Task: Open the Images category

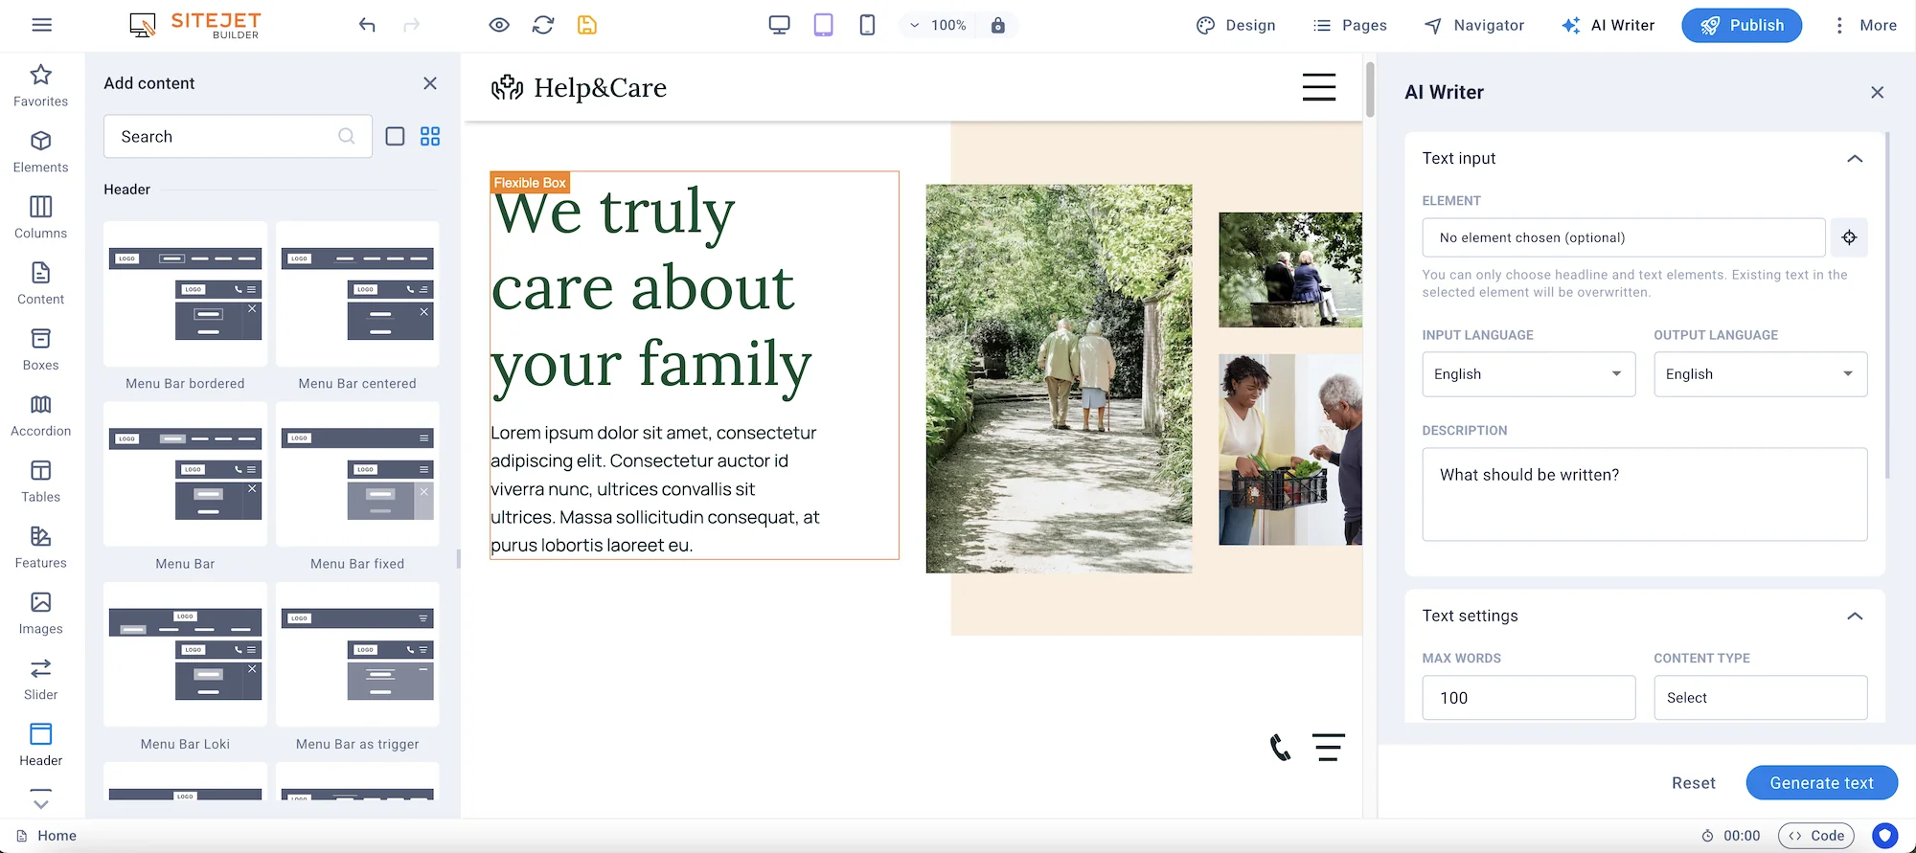Action: tap(41, 614)
